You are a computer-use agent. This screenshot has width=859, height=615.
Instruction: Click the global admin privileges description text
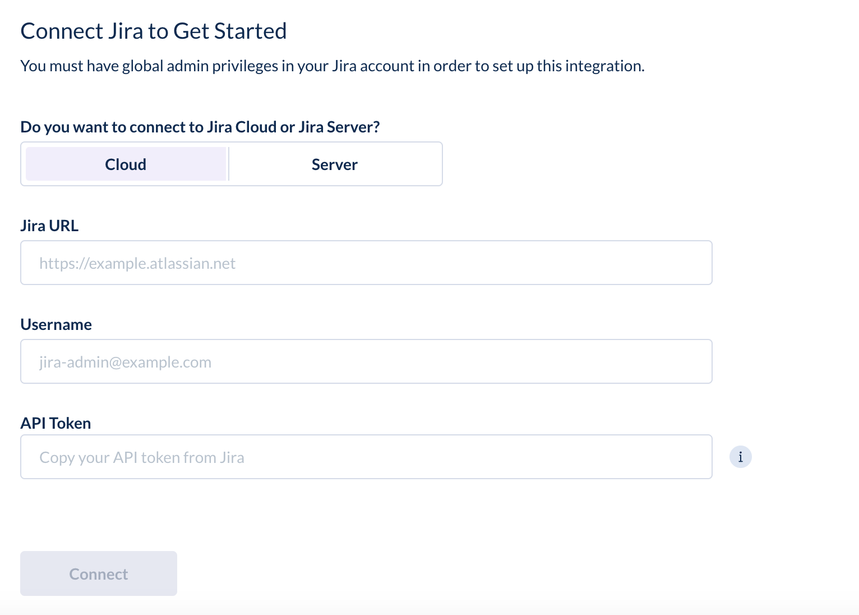pyautogui.click(x=332, y=66)
